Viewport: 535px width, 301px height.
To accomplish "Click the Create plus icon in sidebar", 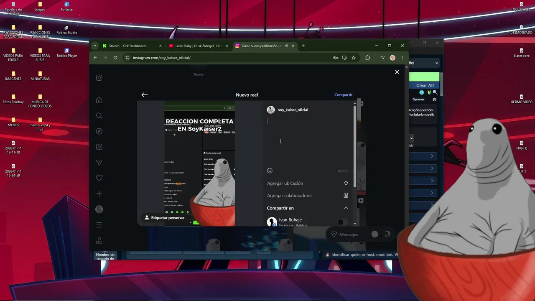I will tap(99, 194).
